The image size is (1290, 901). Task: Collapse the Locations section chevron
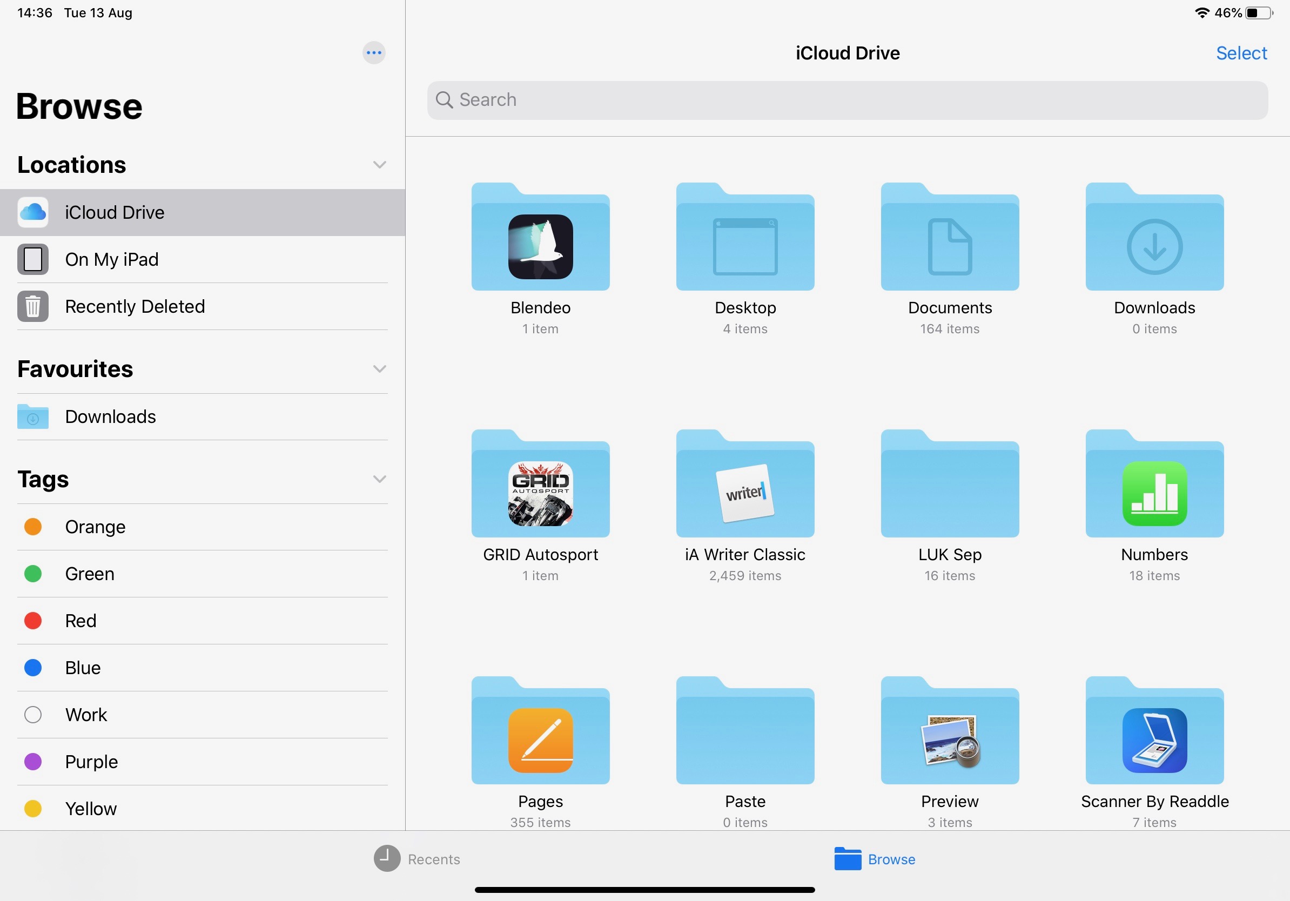pos(379,165)
